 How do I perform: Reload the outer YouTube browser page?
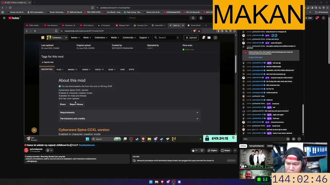10,8
